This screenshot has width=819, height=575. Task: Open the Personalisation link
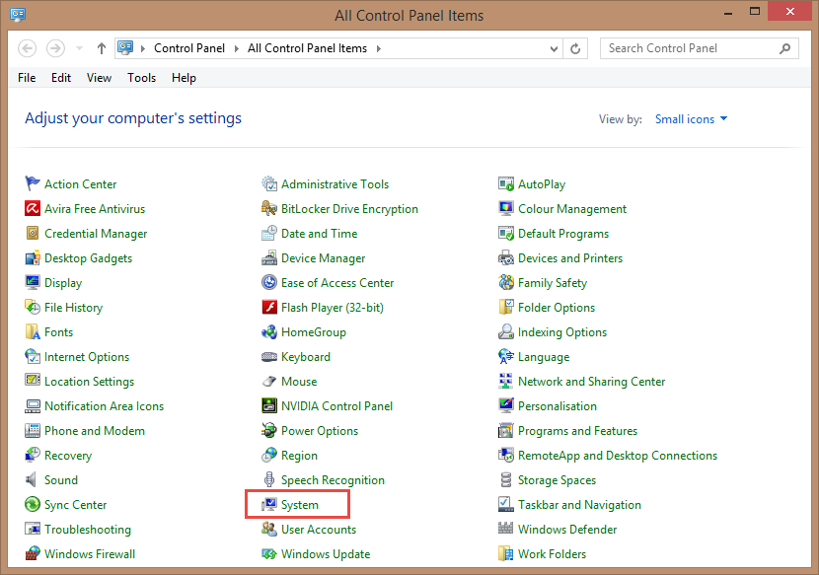click(x=558, y=405)
